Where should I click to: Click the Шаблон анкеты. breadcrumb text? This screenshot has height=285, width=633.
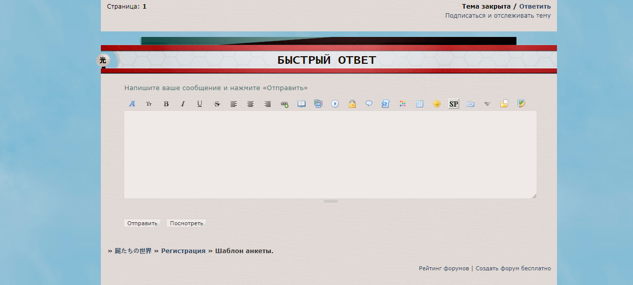click(x=244, y=251)
